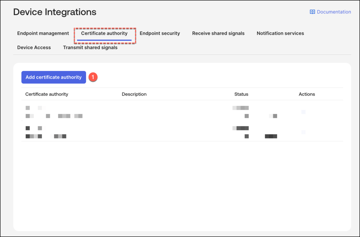
Task: Open the Device Access tab
Action: coord(34,47)
